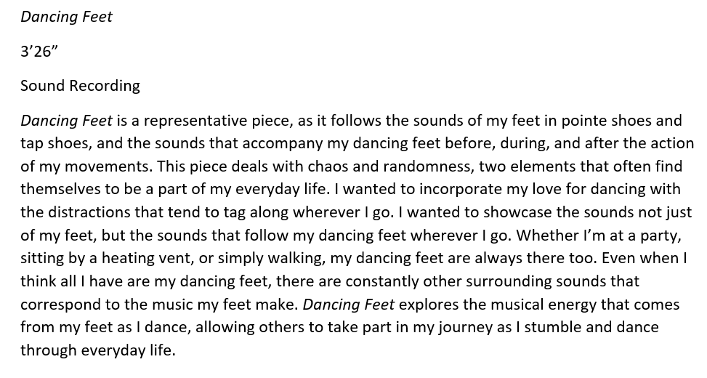Click the final words 'through everyday life.'
Image resolution: width=707 pixels, height=378 pixels.
(x=97, y=350)
